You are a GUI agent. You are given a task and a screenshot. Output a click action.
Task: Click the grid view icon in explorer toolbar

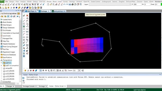click(8, 16)
